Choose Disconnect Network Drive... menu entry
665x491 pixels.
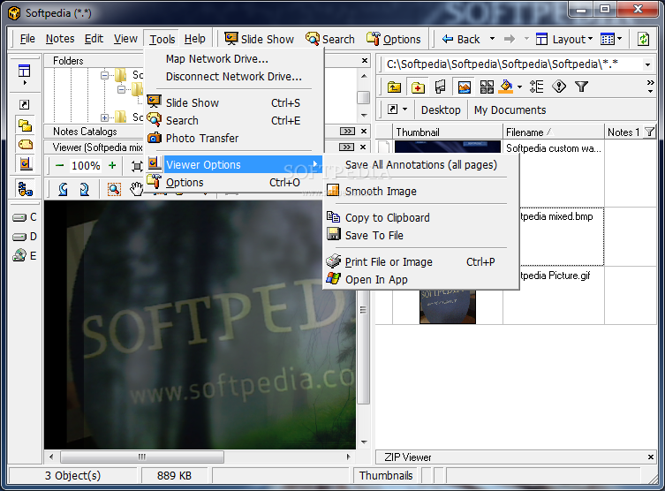[x=235, y=77]
